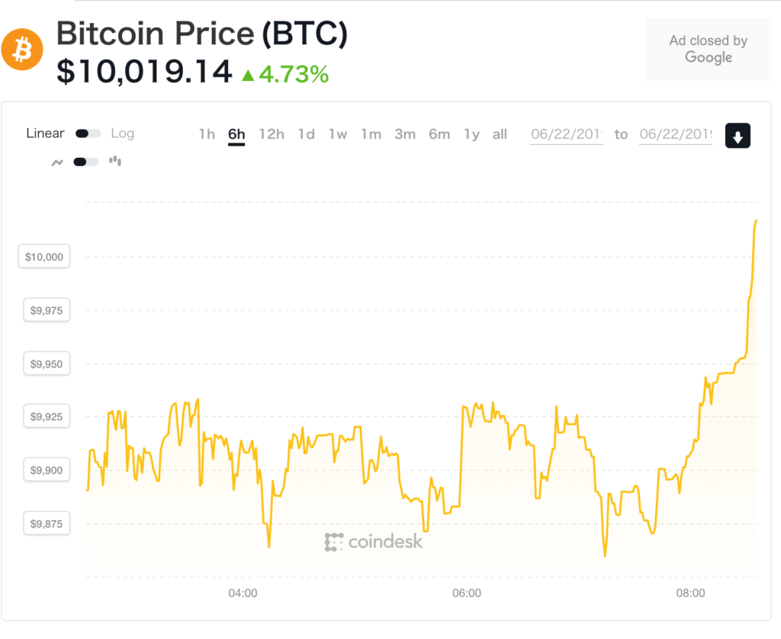Click the 1y range button
Viewport: 781px width, 639px height.
tap(472, 134)
